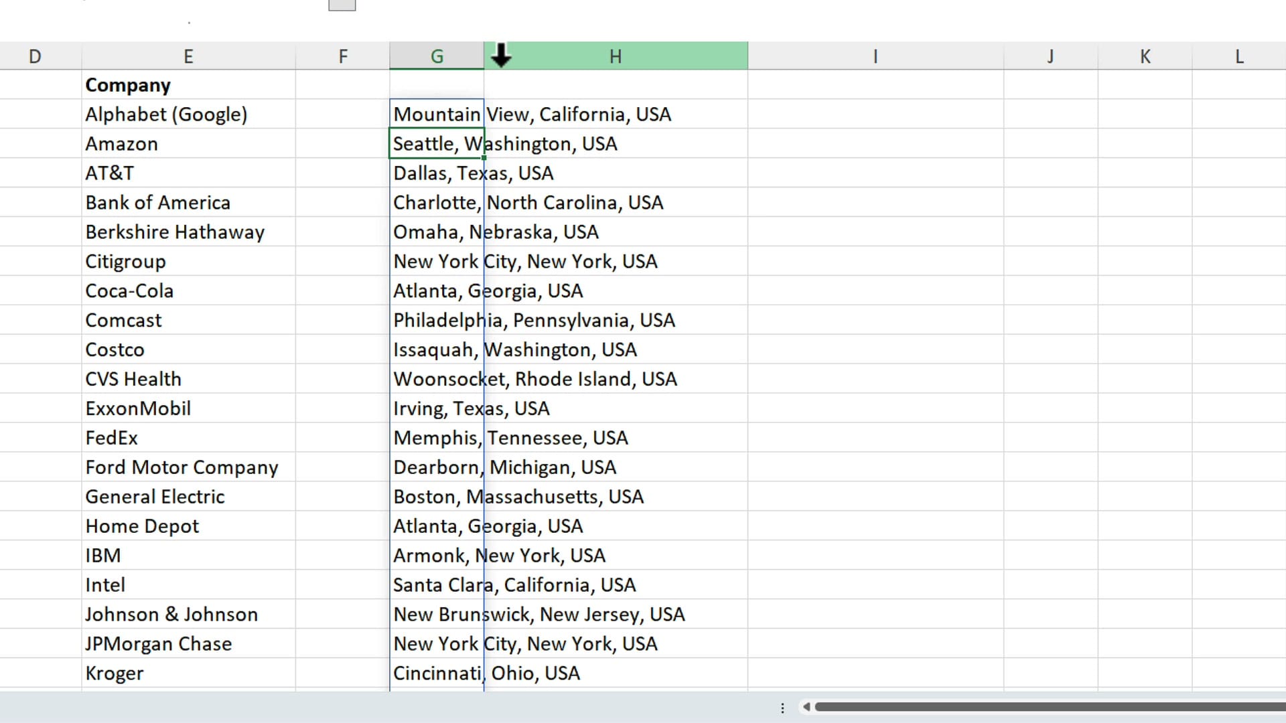Click the Company header cell

(x=128, y=85)
